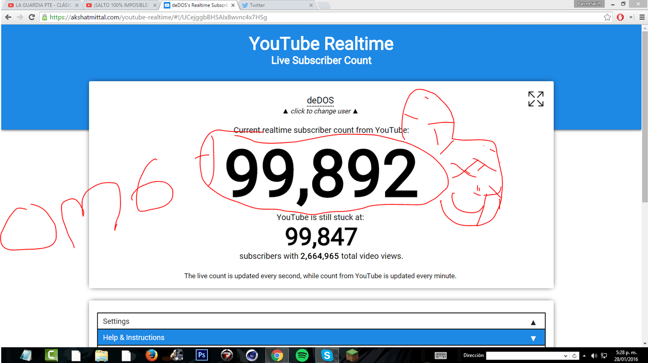Show hidden tray icons arrow

(x=584, y=355)
